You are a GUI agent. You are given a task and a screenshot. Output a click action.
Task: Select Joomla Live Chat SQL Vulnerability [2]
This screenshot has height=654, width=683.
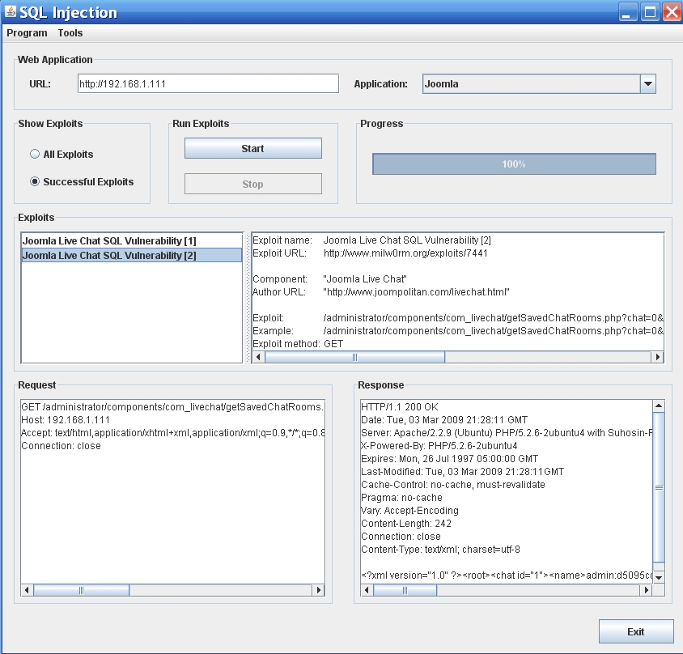[132, 255]
